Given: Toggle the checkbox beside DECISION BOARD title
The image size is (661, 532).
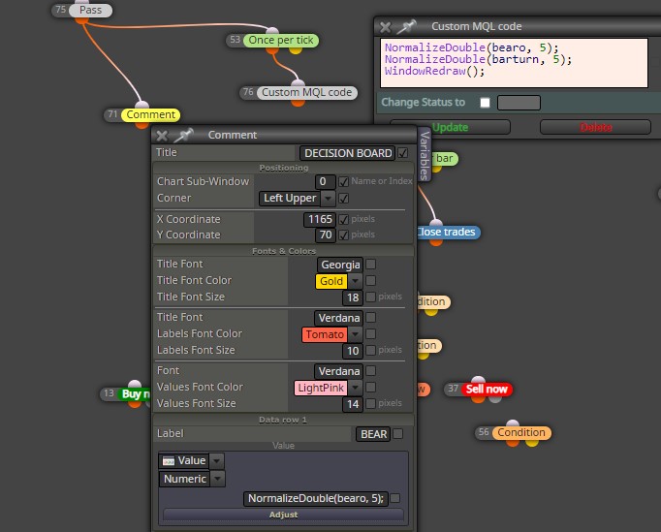Looking at the screenshot, I should 403,152.
